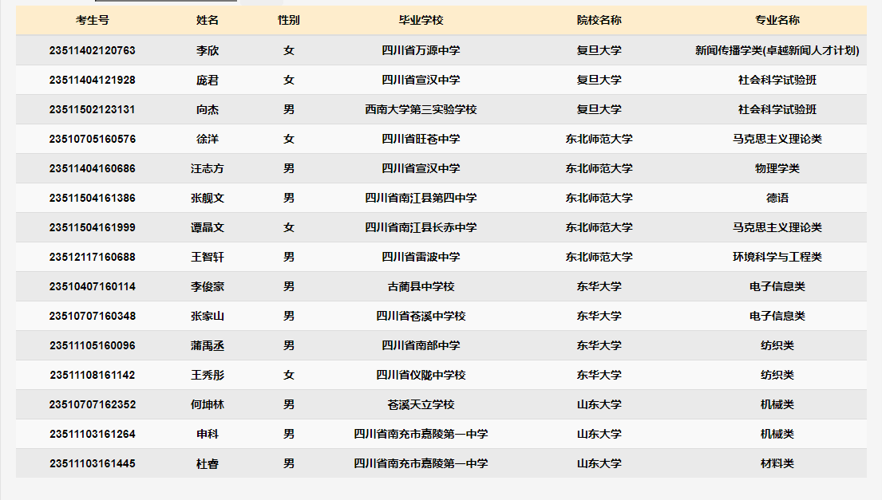Click the major 新闻传播学类(卓越新闻人才计划)
Screen dimensions: 882x500
(777, 50)
